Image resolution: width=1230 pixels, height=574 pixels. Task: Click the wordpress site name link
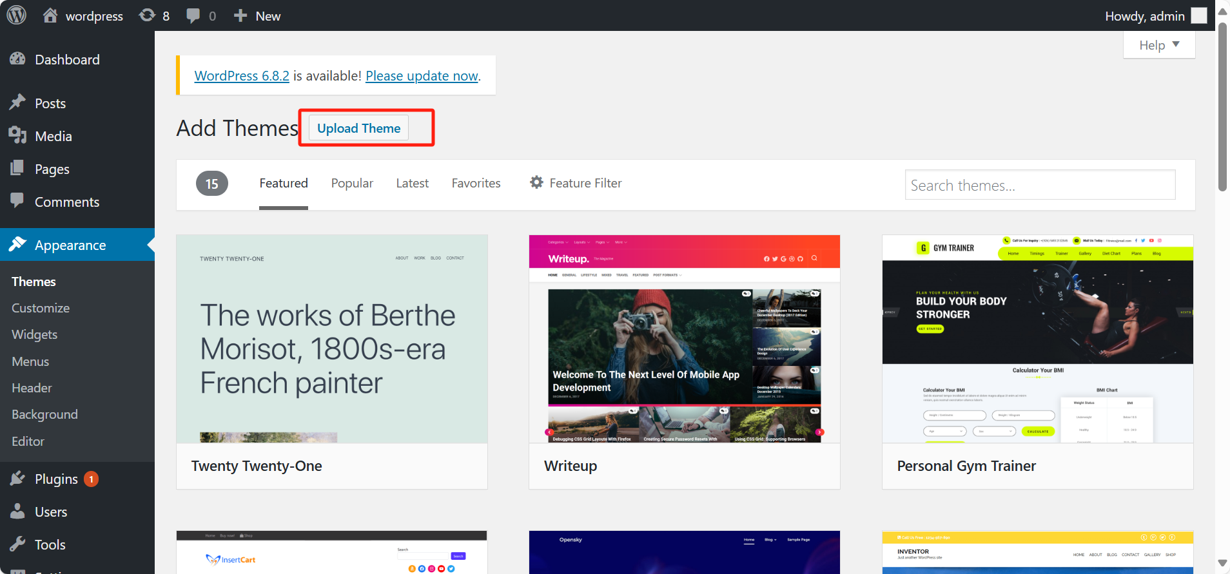(x=94, y=16)
